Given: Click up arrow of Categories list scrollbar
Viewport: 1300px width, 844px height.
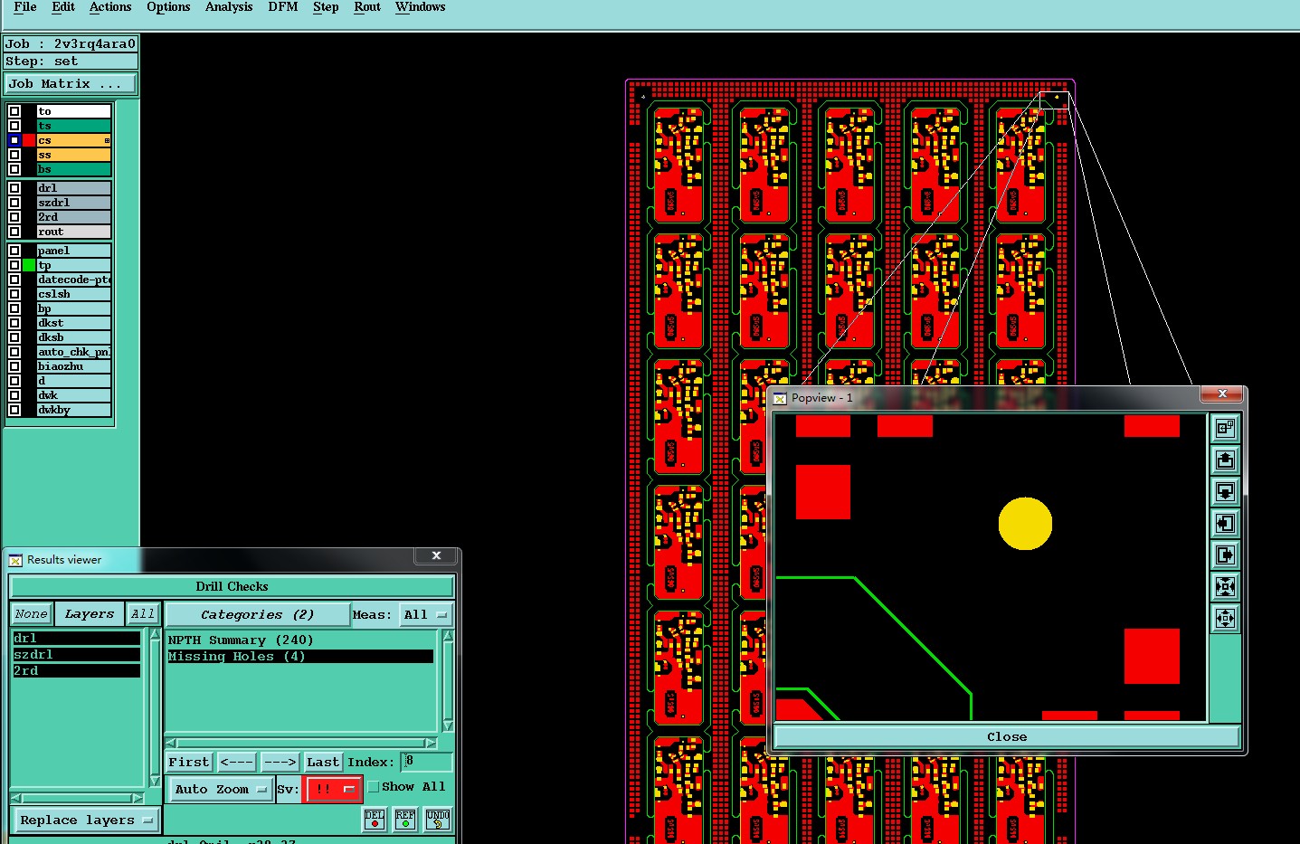Looking at the screenshot, I should point(447,636).
